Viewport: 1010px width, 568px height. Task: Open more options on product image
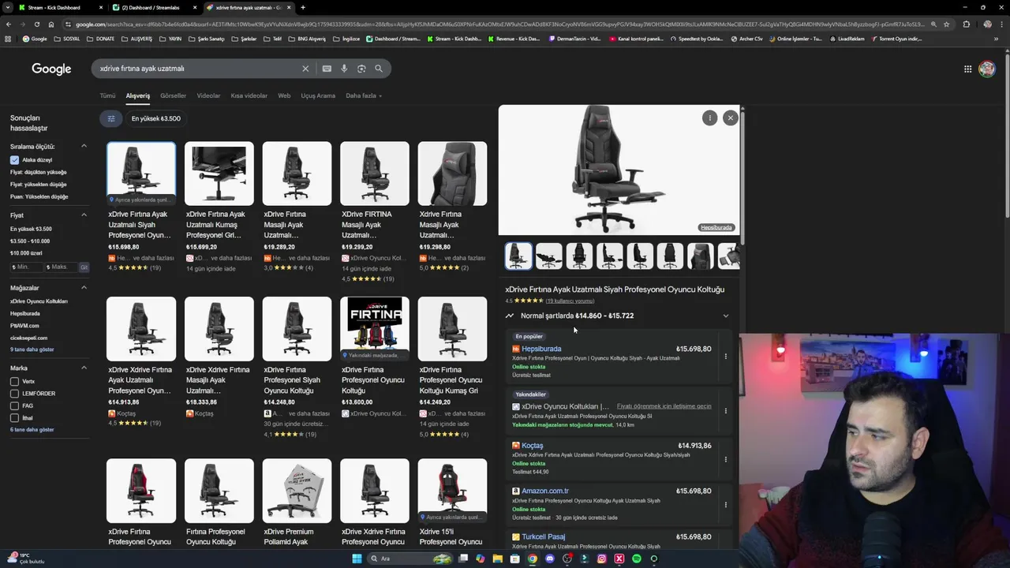click(709, 118)
